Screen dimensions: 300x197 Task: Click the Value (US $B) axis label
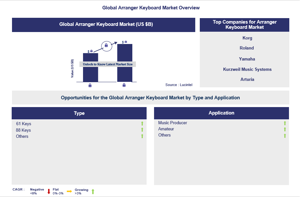[72, 69]
